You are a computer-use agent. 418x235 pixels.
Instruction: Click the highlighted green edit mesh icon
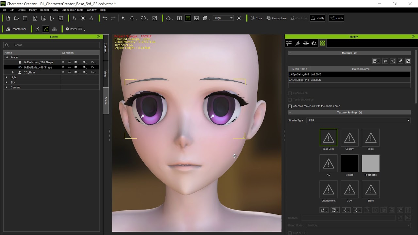click(46, 29)
